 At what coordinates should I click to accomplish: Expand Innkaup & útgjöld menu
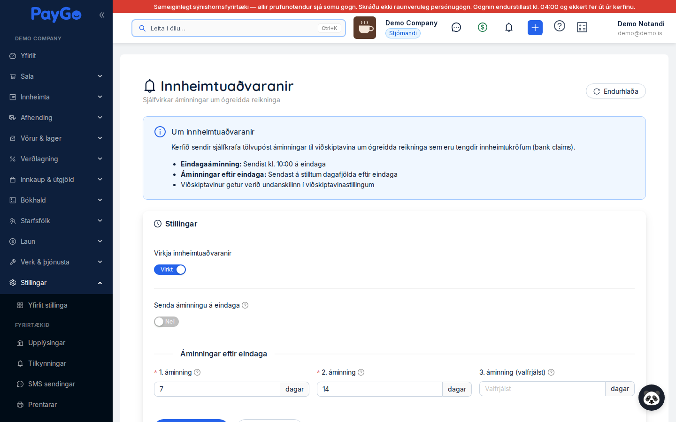coord(56,180)
